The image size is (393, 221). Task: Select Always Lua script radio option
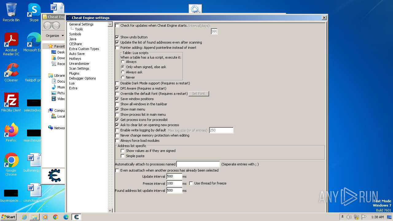tap(123, 62)
